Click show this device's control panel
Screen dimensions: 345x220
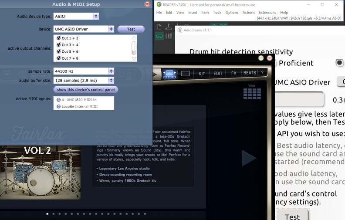pos(85,90)
